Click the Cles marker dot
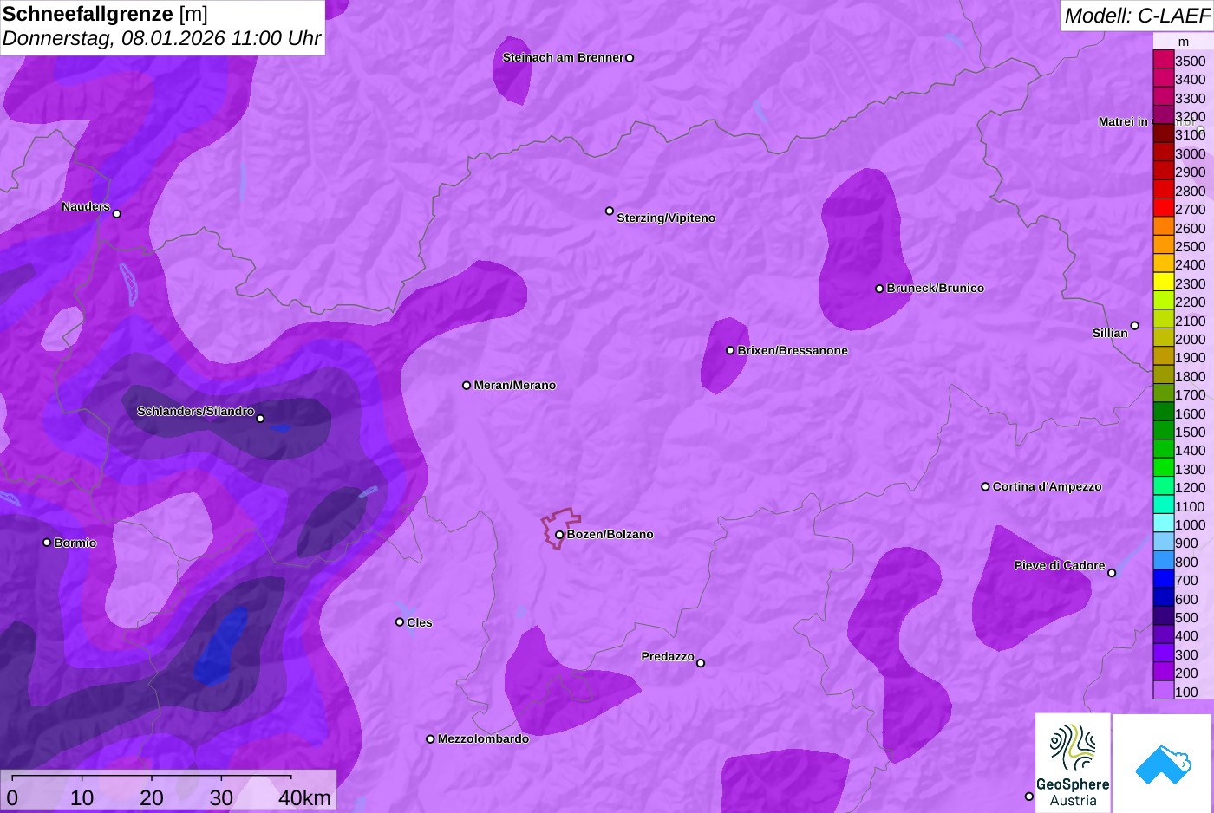The image size is (1214, 813). (400, 621)
